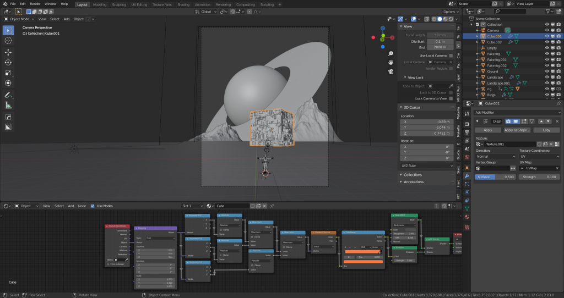Viewport: 564px width, 298px height.
Task: Activate the Rotate tool
Action: click(x=8, y=63)
